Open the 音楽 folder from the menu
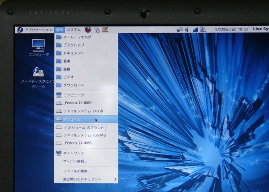 66,61
